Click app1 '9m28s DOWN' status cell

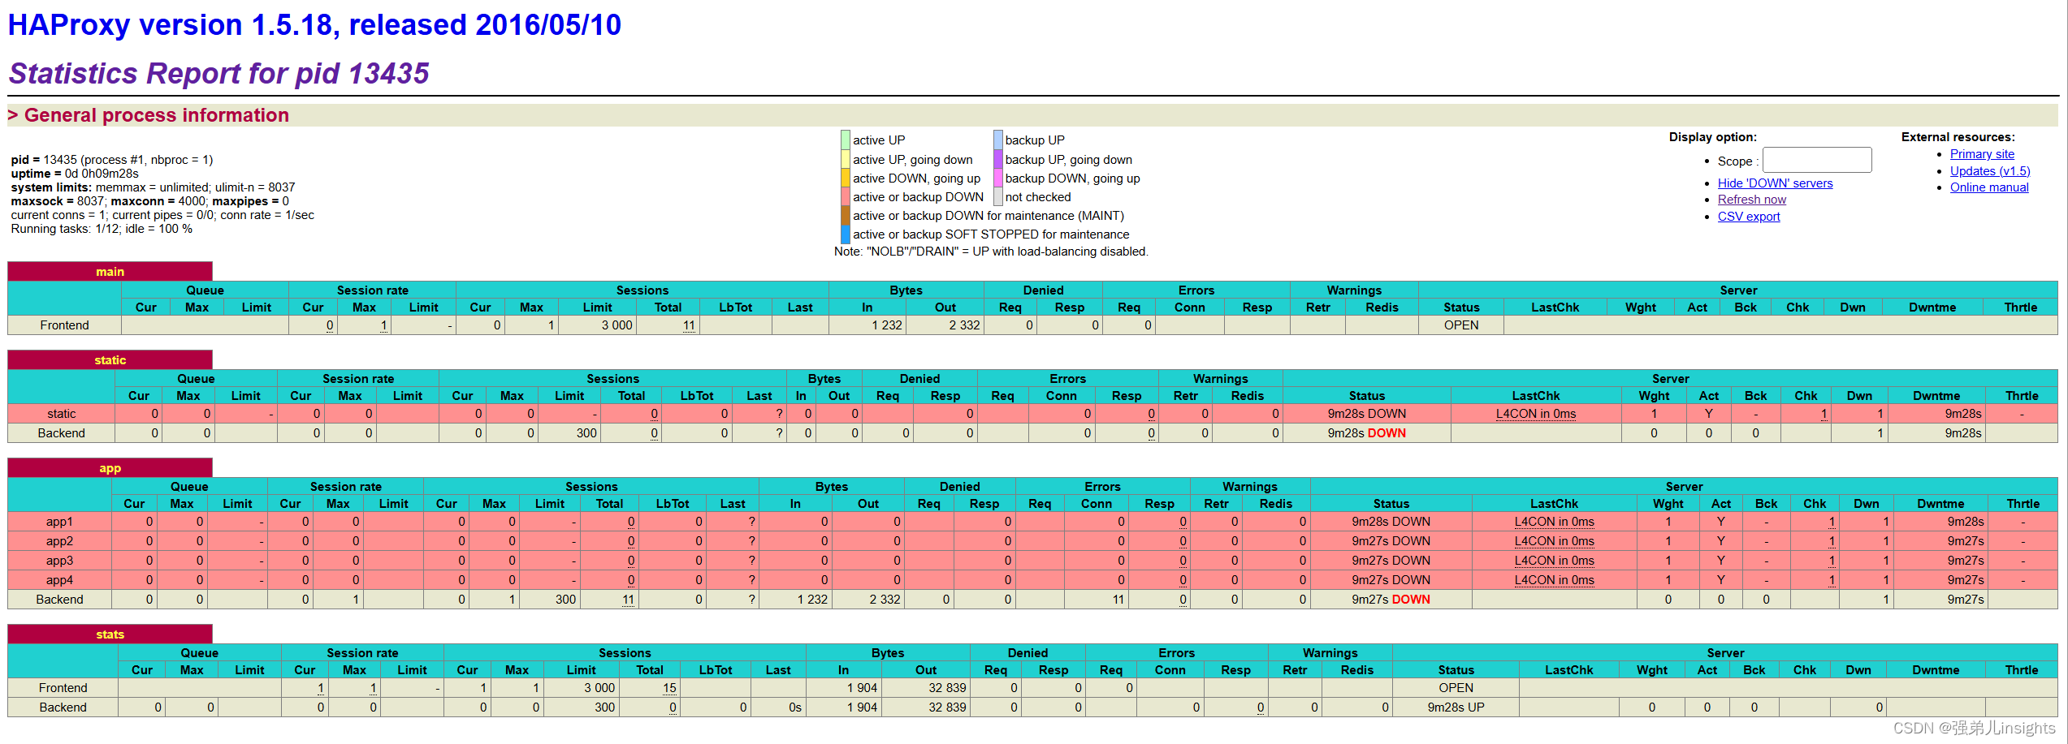[1391, 522]
